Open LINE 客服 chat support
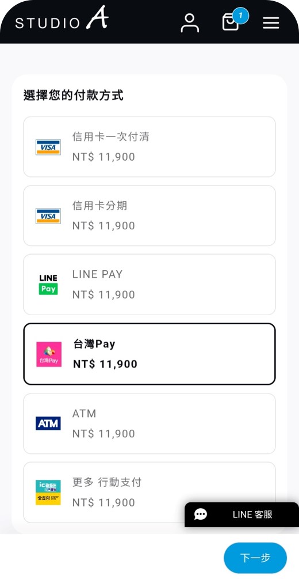The width and height of the screenshot is (299, 579). point(241,514)
